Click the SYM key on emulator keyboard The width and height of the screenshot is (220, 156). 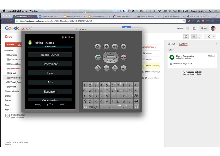(91, 107)
